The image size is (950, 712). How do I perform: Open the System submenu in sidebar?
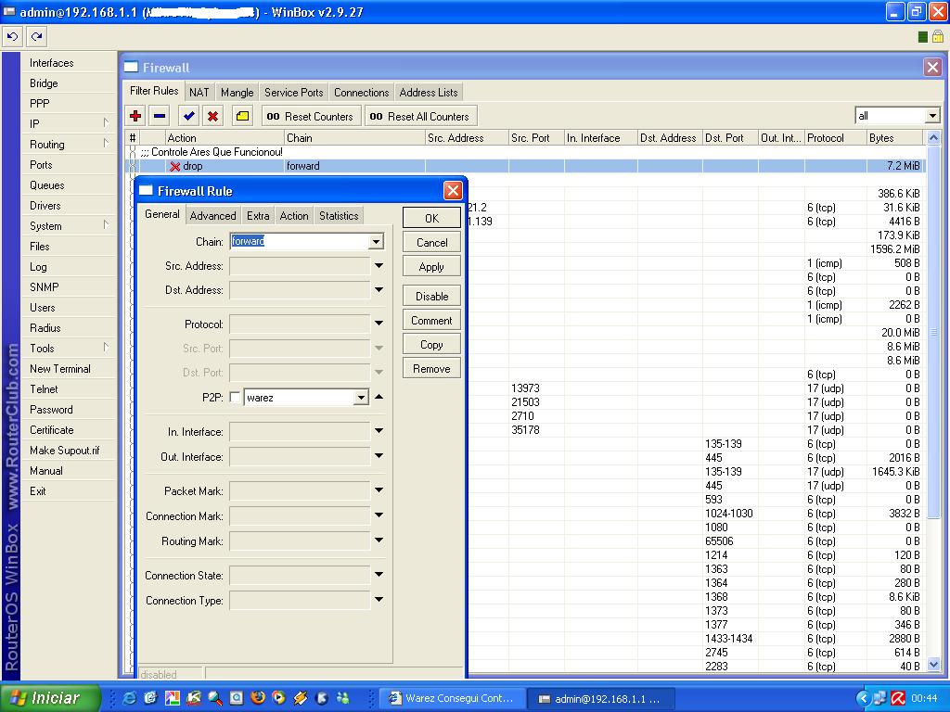click(69, 226)
